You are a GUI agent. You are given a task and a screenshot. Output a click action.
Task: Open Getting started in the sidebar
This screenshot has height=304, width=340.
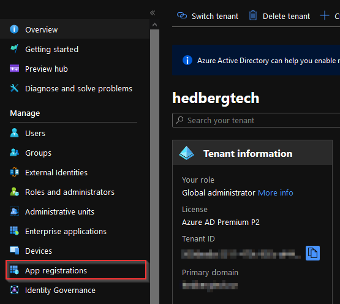pos(75,49)
